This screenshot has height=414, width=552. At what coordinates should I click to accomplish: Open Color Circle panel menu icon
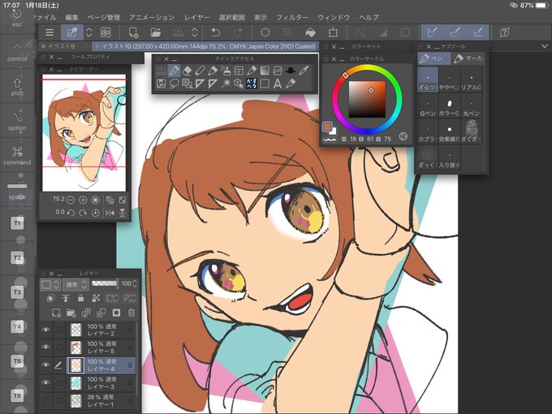pyautogui.click(x=326, y=58)
